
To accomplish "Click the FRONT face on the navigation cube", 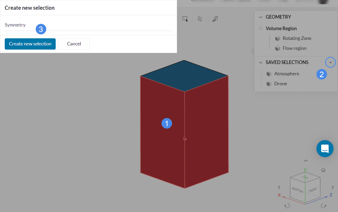I will pos(313,189).
